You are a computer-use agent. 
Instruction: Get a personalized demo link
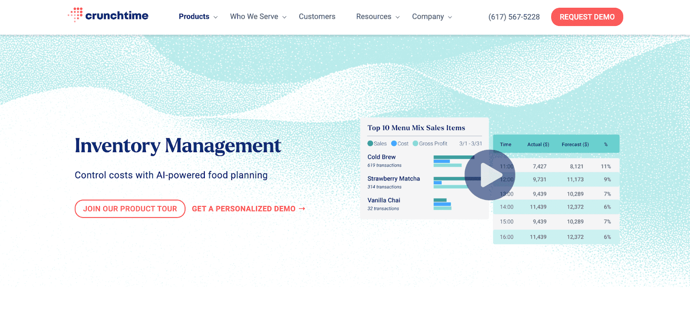coord(248,208)
